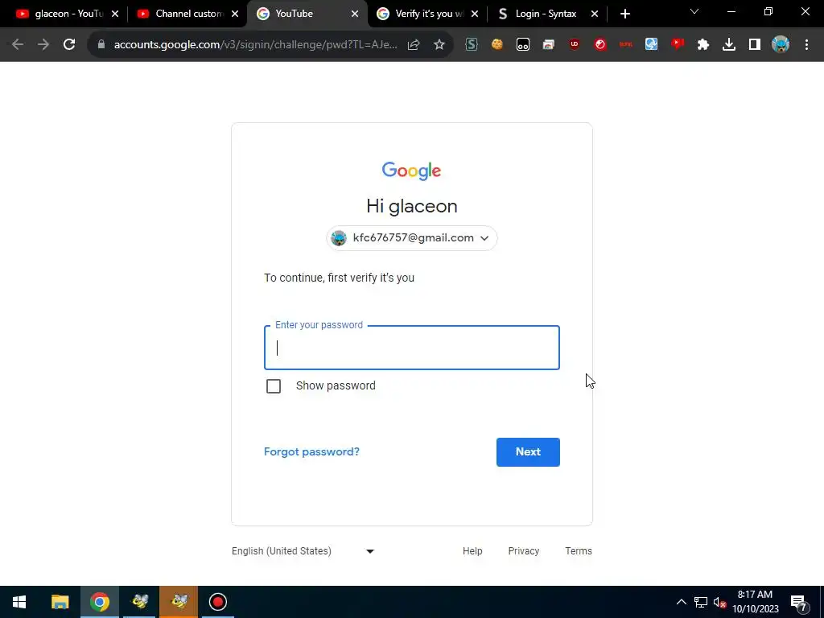Open the English (United States) language dropdown
Viewport: 824px width, 618px height.
tap(303, 551)
